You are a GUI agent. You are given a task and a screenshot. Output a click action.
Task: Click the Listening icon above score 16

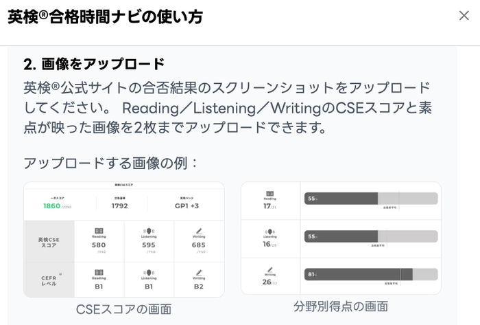point(269,232)
